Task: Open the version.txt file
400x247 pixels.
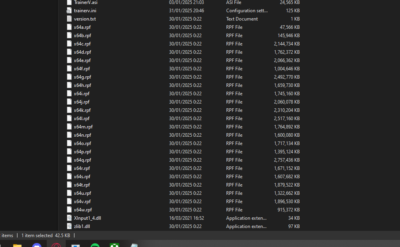Action: (84, 19)
